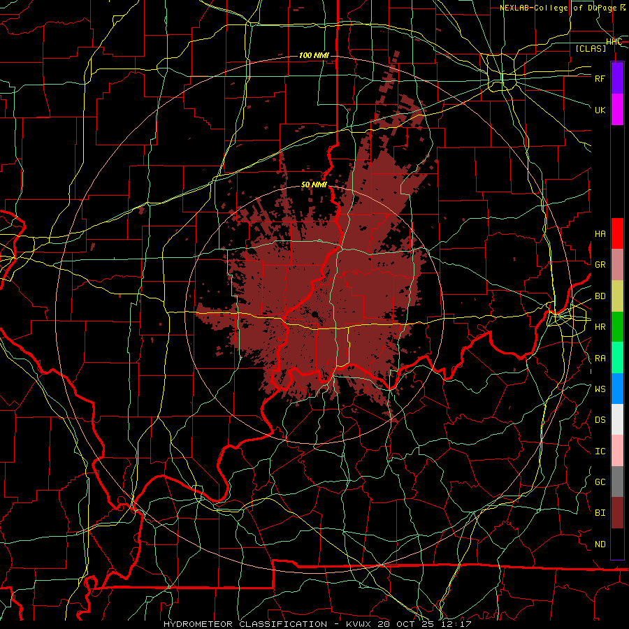The width and height of the screenshot is (629, 629).
Task: Click the HA legend label
Action: coord(600,234)
